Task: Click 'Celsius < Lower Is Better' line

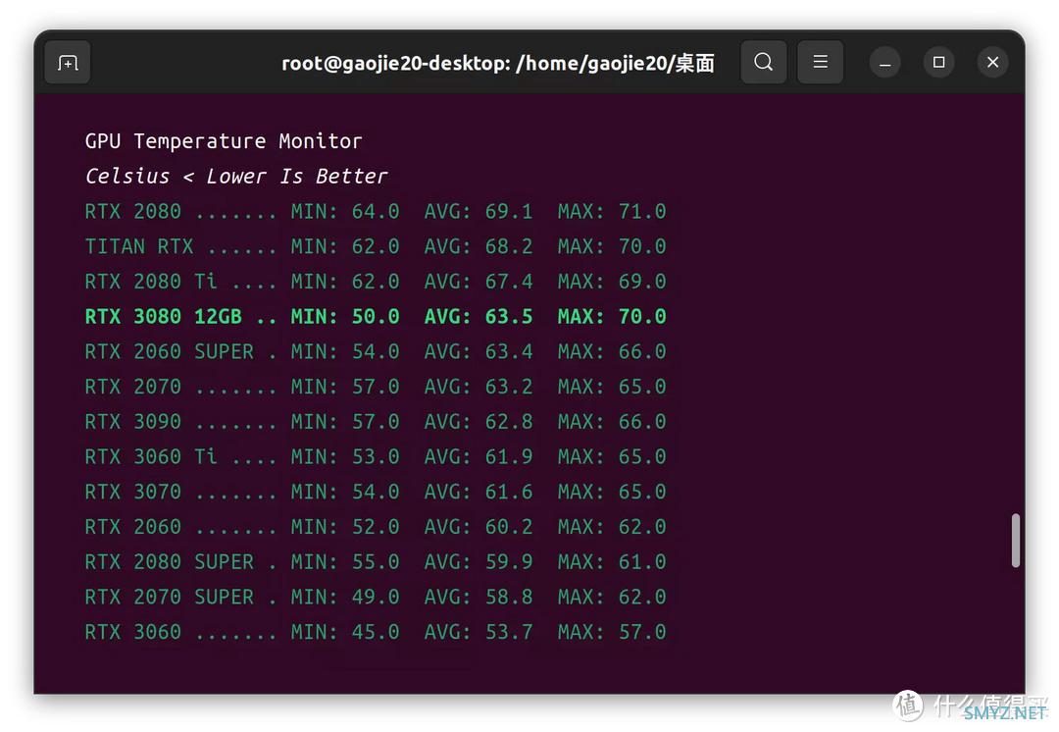Action: point(235,177)
